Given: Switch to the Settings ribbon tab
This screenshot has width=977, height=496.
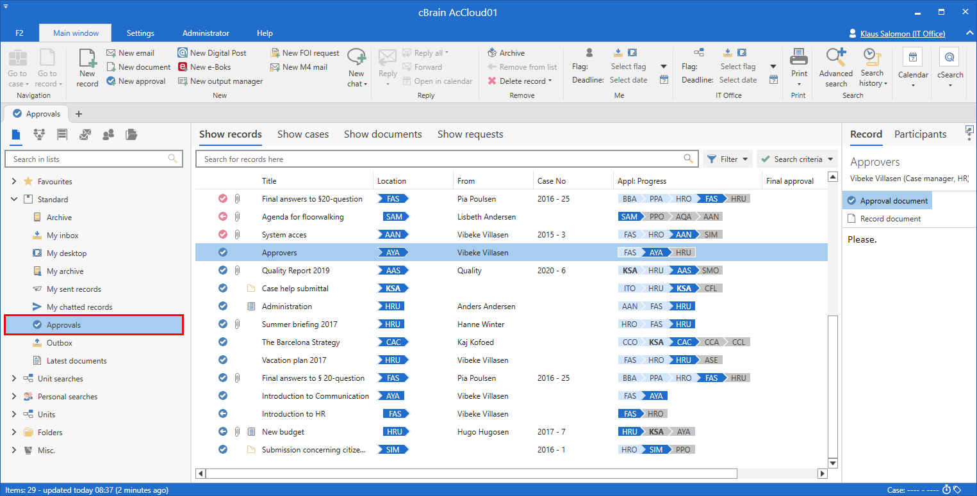Looking at the screenshot, I should click(x=140, y=33).
